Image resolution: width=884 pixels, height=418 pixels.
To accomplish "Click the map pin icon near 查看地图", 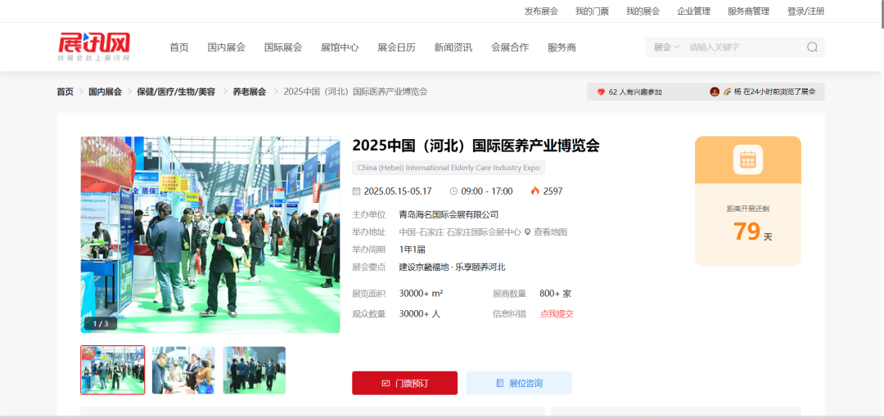I will pos(528,232).
